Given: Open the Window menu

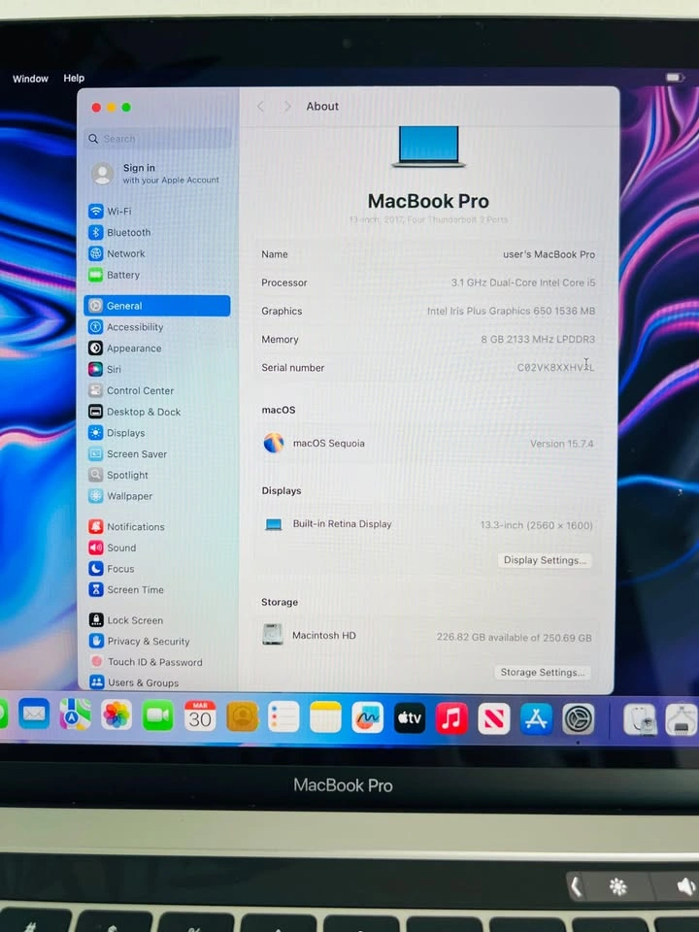Looking at the screenshot, I should [x=30, y=79].
